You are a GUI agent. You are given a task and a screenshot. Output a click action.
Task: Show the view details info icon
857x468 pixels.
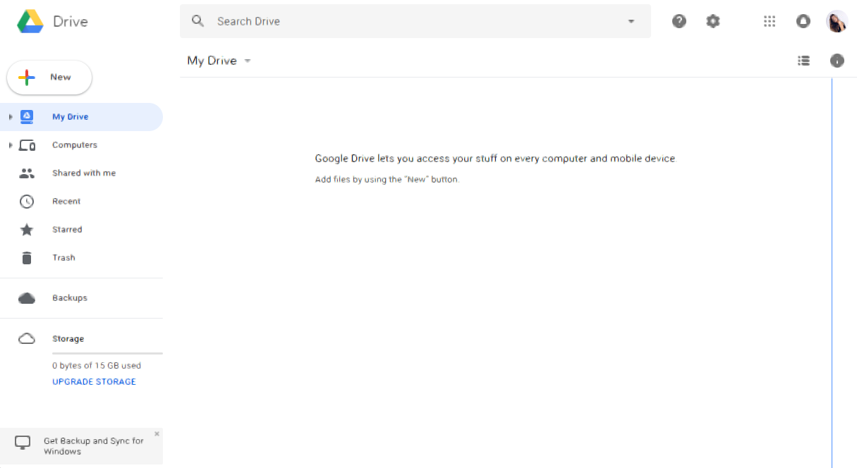[837, 61]
